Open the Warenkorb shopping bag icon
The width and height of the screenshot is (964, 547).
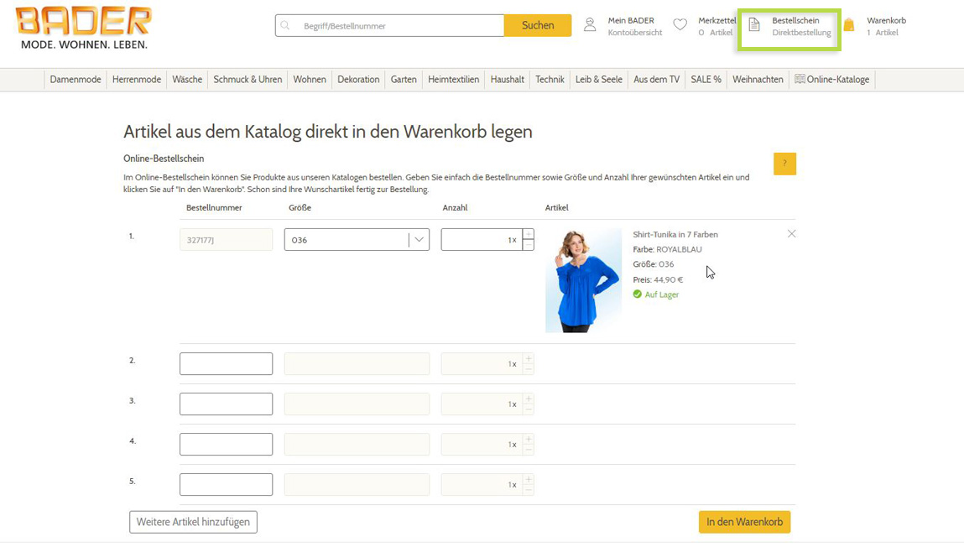tap(849, 26)
